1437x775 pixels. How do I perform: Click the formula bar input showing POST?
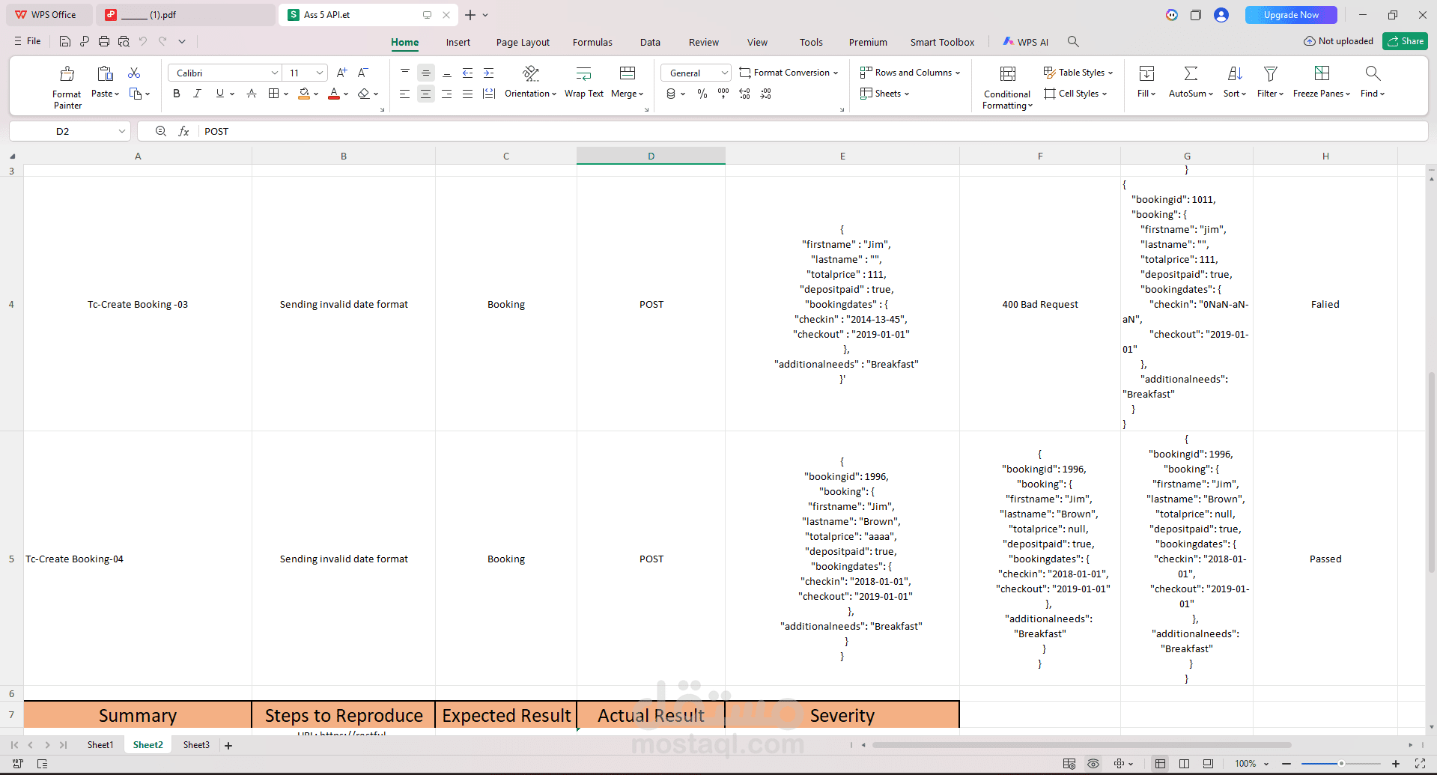click(812, 131)
